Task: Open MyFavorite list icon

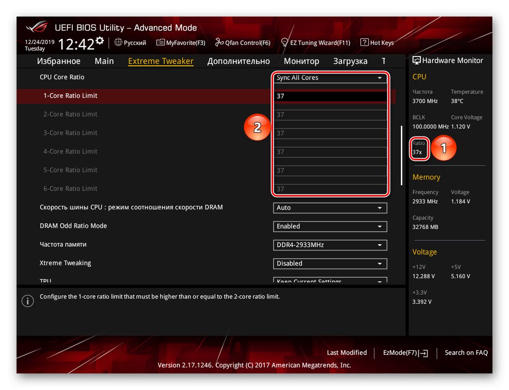Action: click(x=160, y=42)
